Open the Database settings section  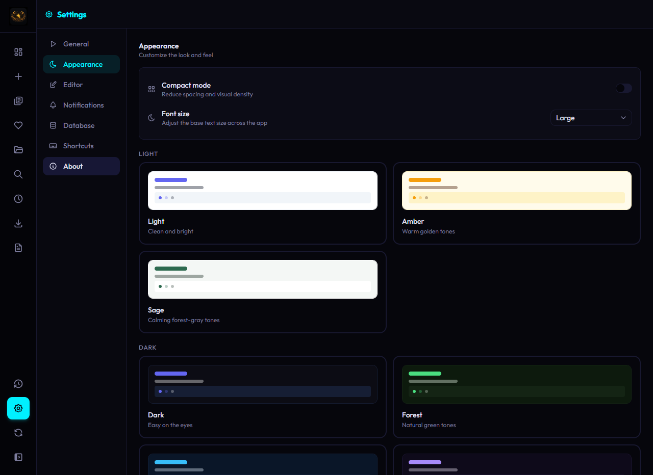(x=82, y=125)
